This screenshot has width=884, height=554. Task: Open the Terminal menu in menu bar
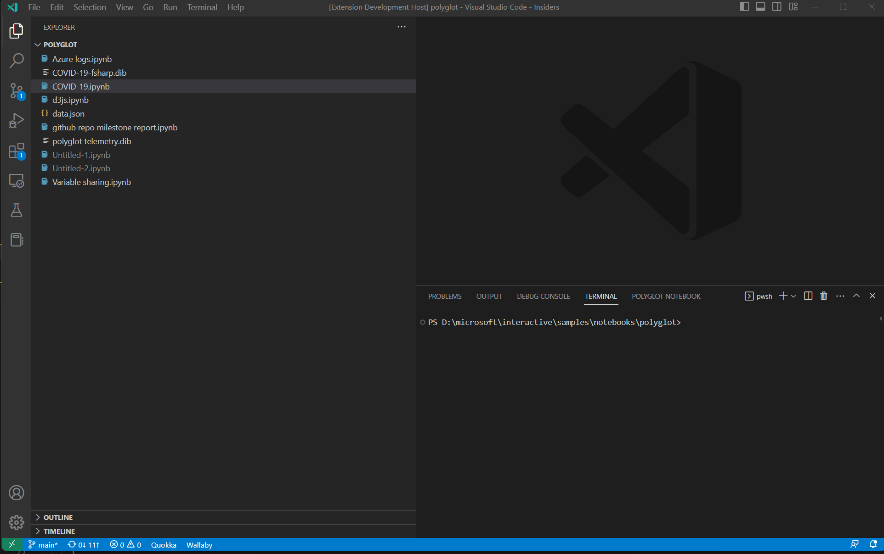coord(202,7)
